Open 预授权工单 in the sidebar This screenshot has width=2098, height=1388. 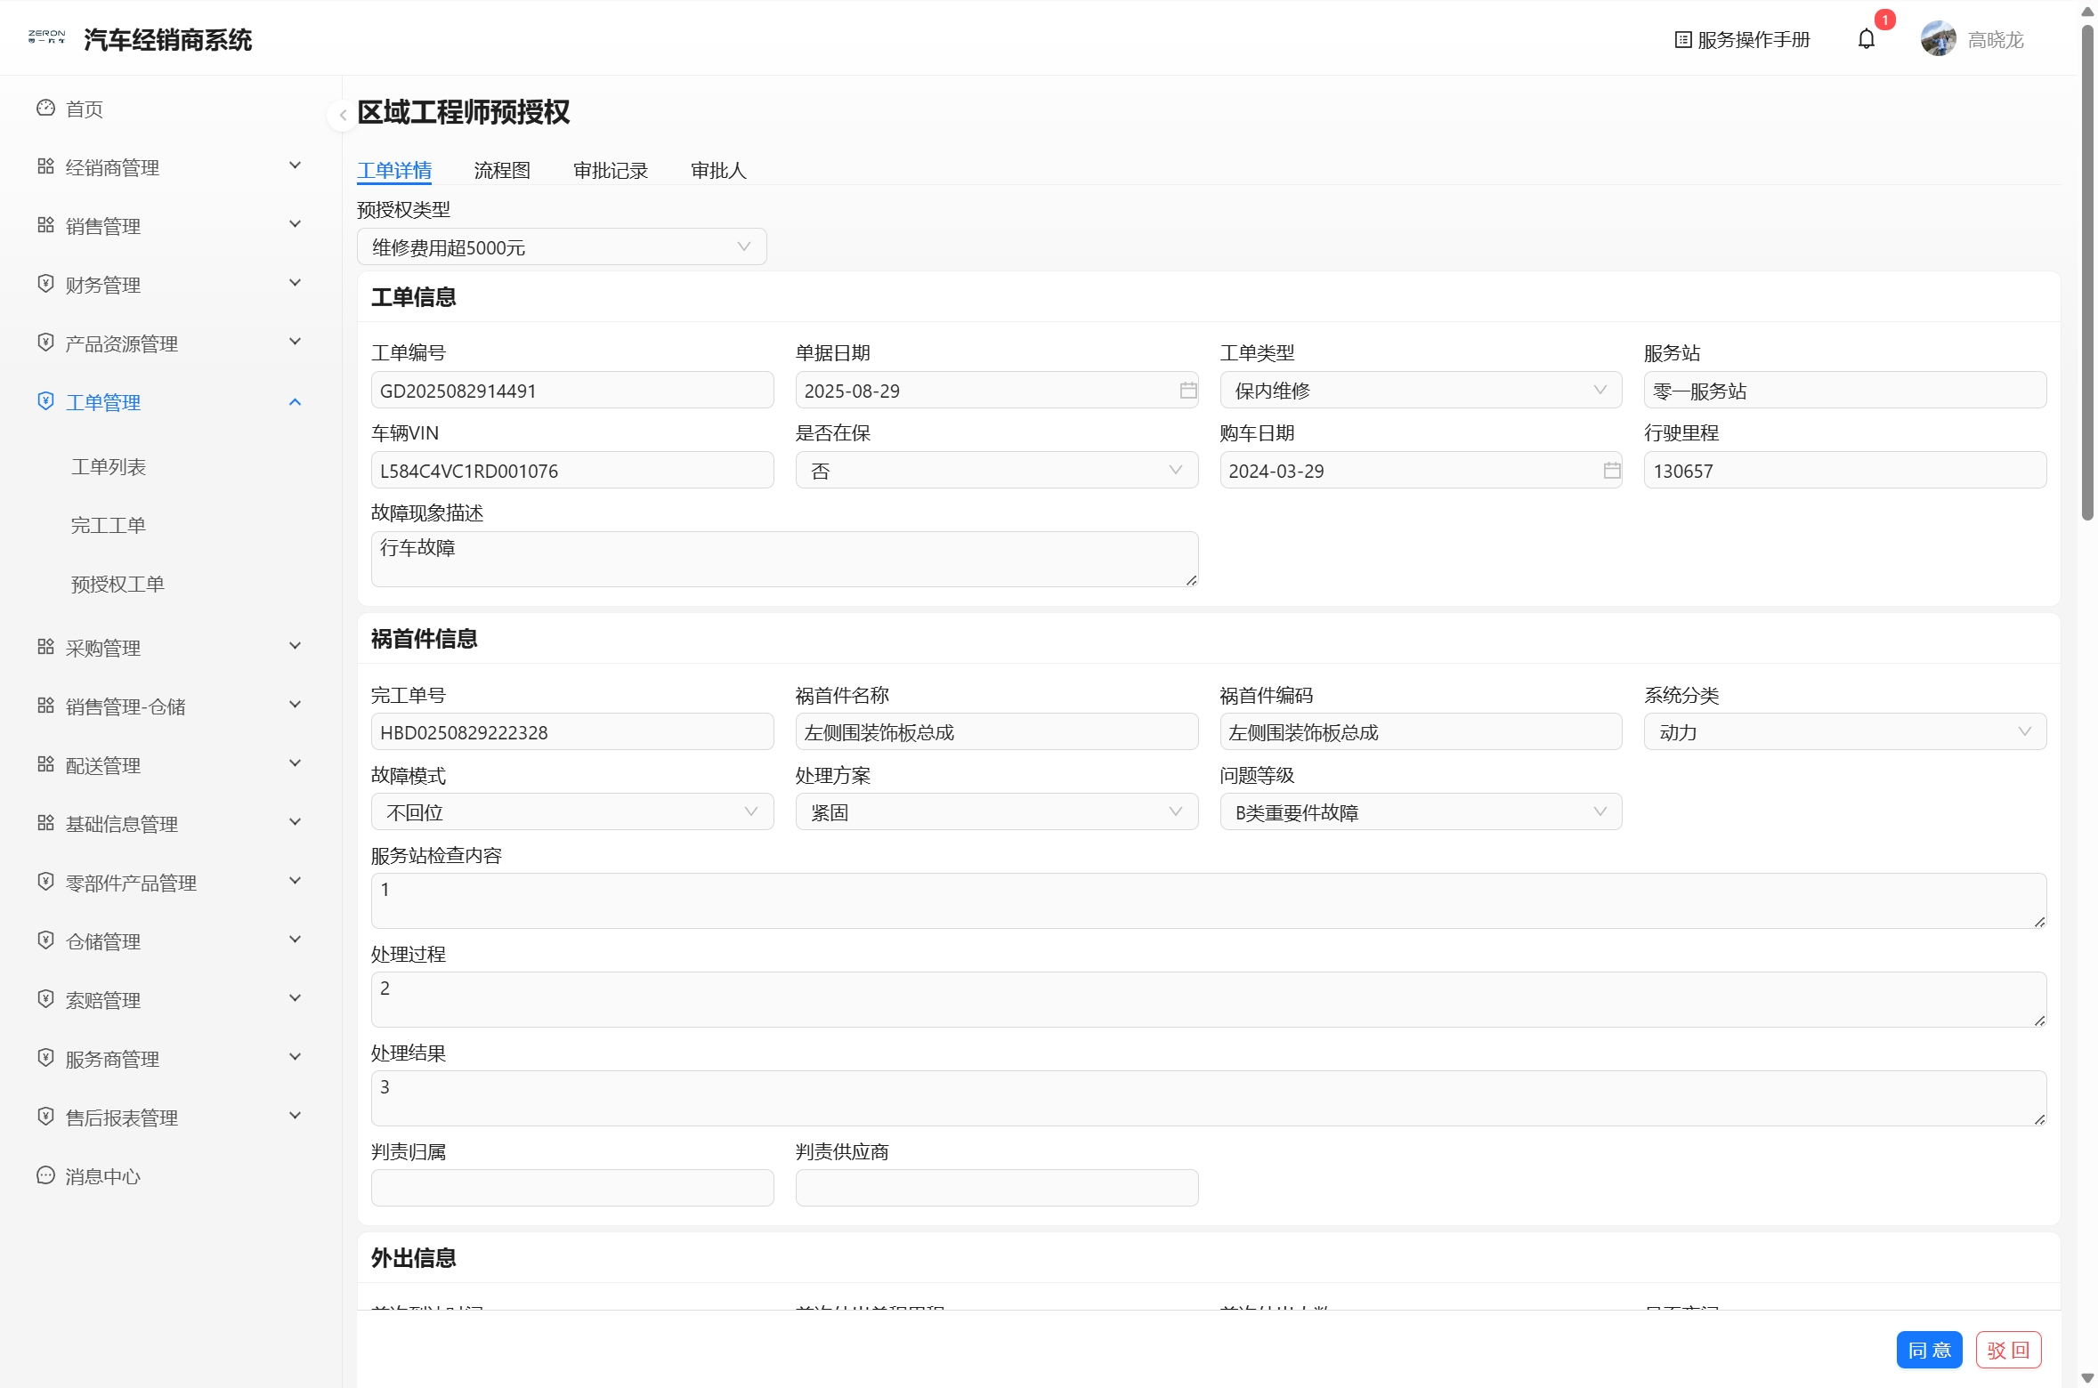[117, 585]
